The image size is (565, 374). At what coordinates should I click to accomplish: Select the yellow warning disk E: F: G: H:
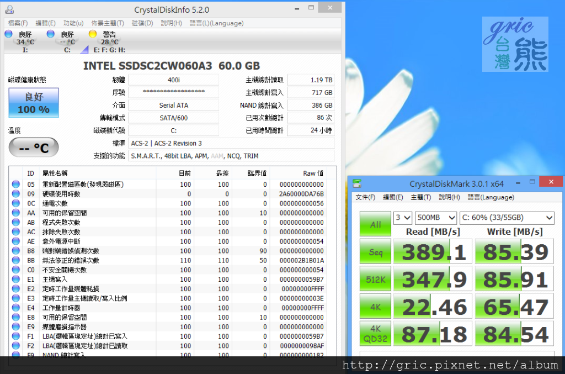[x=93, y=34]
